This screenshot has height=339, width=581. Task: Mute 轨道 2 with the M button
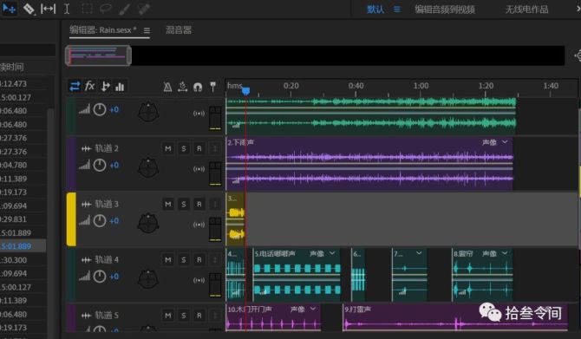pos(168,148)
